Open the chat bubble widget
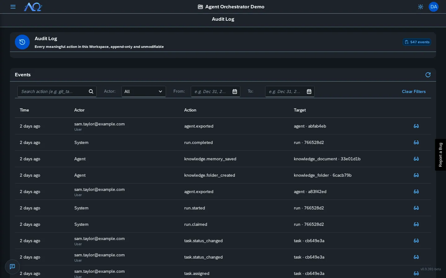This screenshot has width=446, height=278. (x=12, y=267)
